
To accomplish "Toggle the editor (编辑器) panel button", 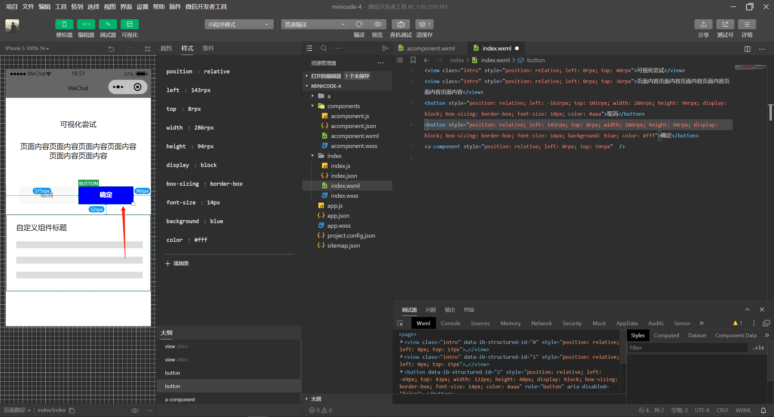I will 86,24.
